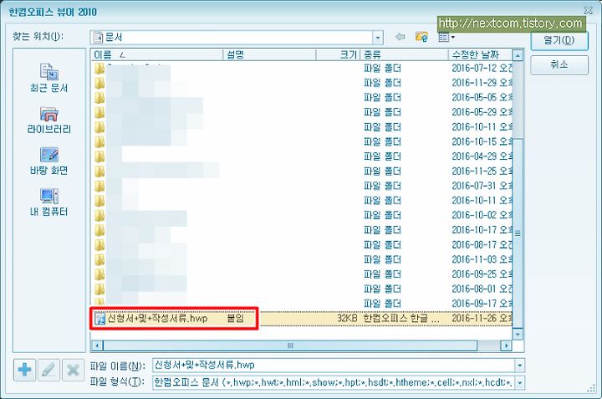Select folder dated 2016-10-17

302,230
